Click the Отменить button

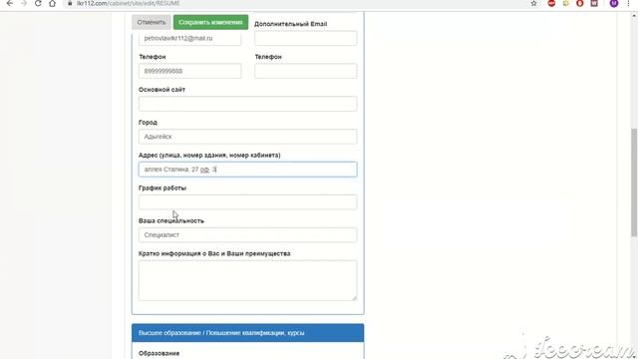point(152,22)
